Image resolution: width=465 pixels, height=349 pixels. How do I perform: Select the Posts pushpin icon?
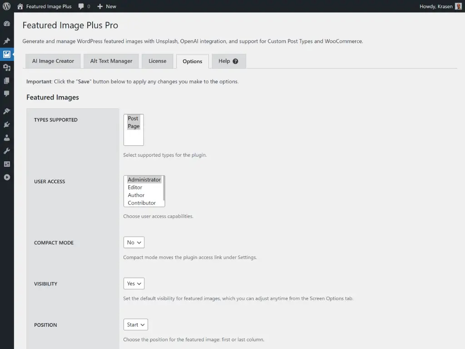tap(7, 40)
